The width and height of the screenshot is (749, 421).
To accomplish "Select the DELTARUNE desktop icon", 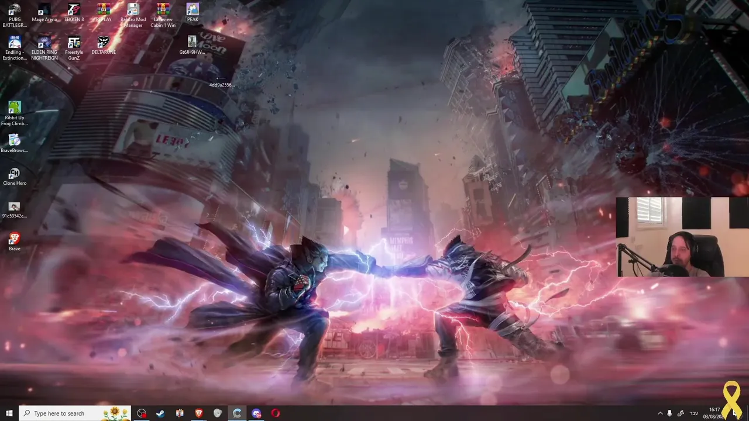I will (x=104, y=46).
